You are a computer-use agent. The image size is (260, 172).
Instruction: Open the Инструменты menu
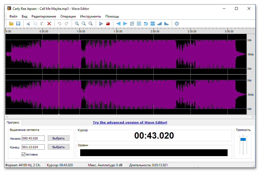pyautogui.click(x=91, y=16)
